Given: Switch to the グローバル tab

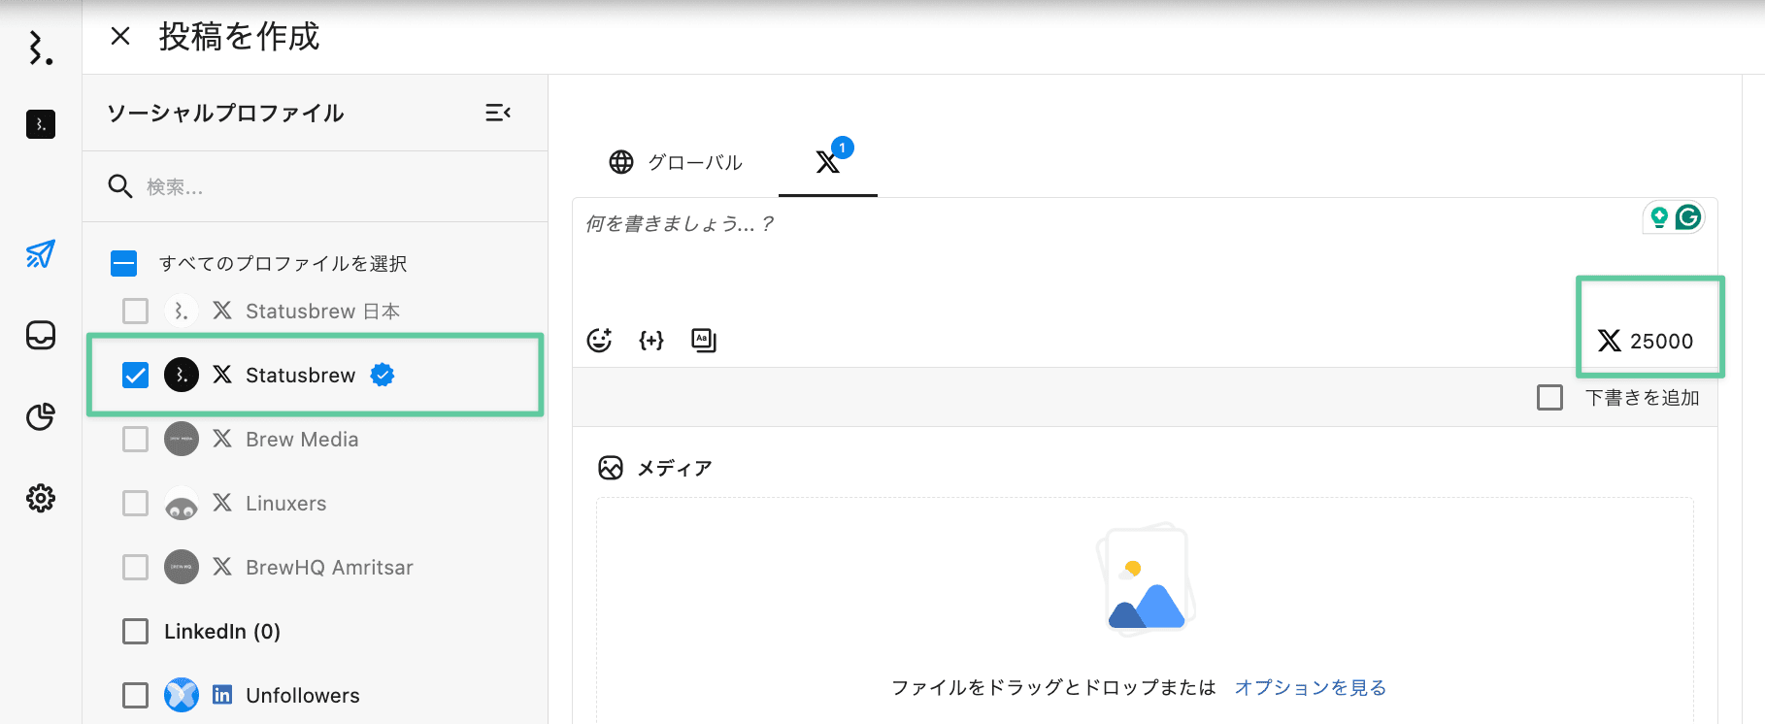Looking at the screenshot, I should tap(676, 162).
